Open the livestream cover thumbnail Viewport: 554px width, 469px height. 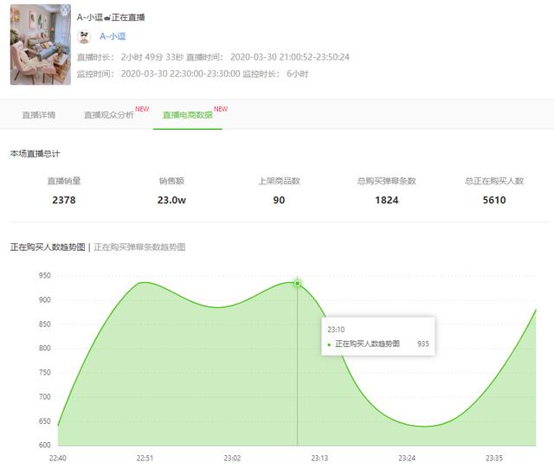(41, 44)
